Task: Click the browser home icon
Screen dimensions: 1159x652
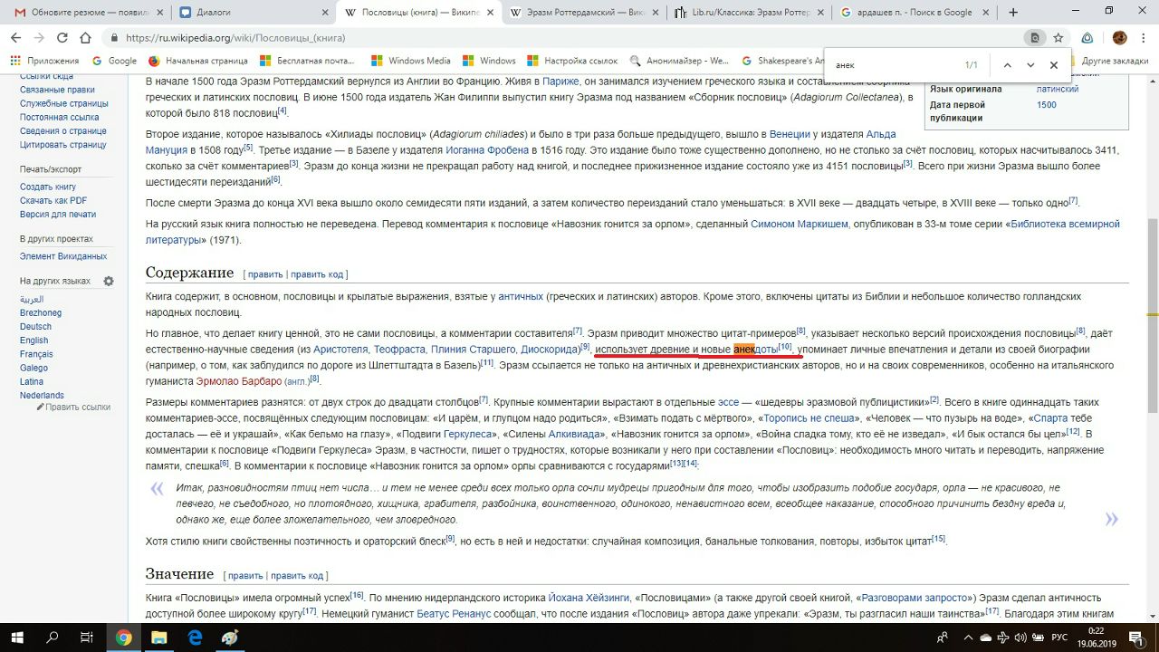Action: coord(85,38)
